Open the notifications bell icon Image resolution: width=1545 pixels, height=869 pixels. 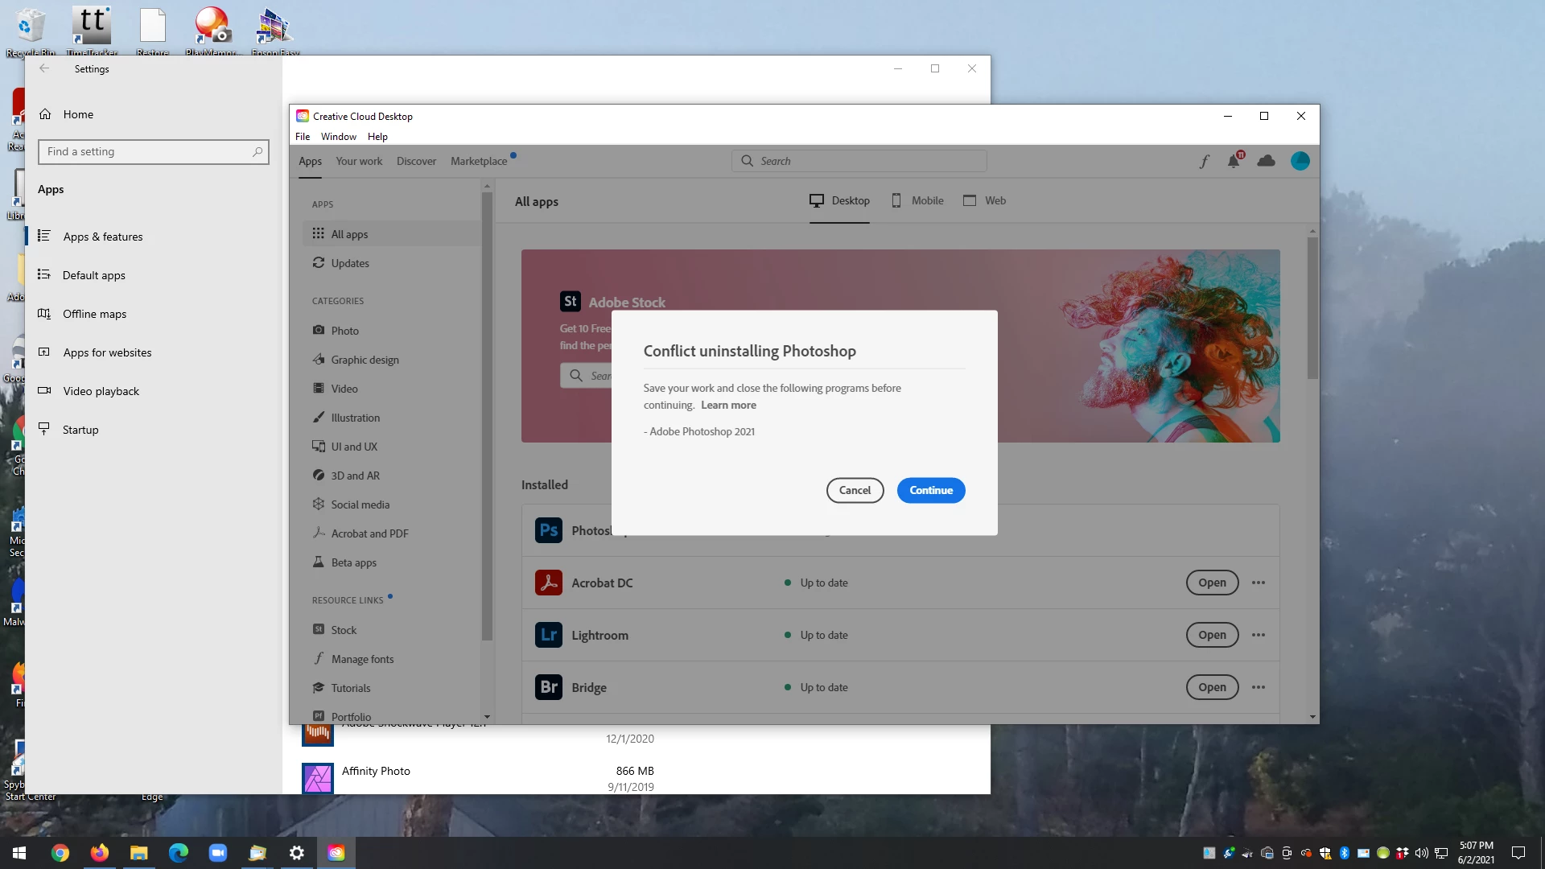(x=1234, y=161)
